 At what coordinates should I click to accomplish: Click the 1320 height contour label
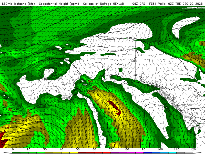[89, 97]
